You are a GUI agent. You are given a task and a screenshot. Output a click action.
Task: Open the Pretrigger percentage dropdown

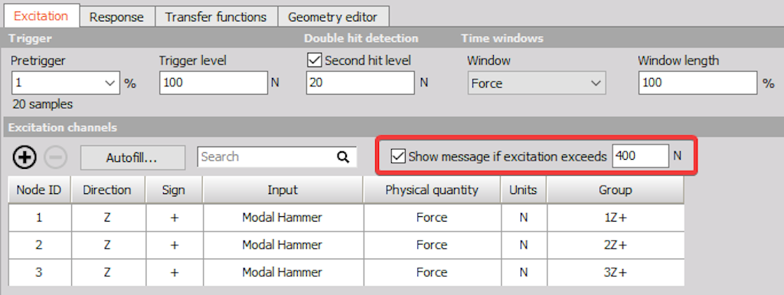coord(66,83)
